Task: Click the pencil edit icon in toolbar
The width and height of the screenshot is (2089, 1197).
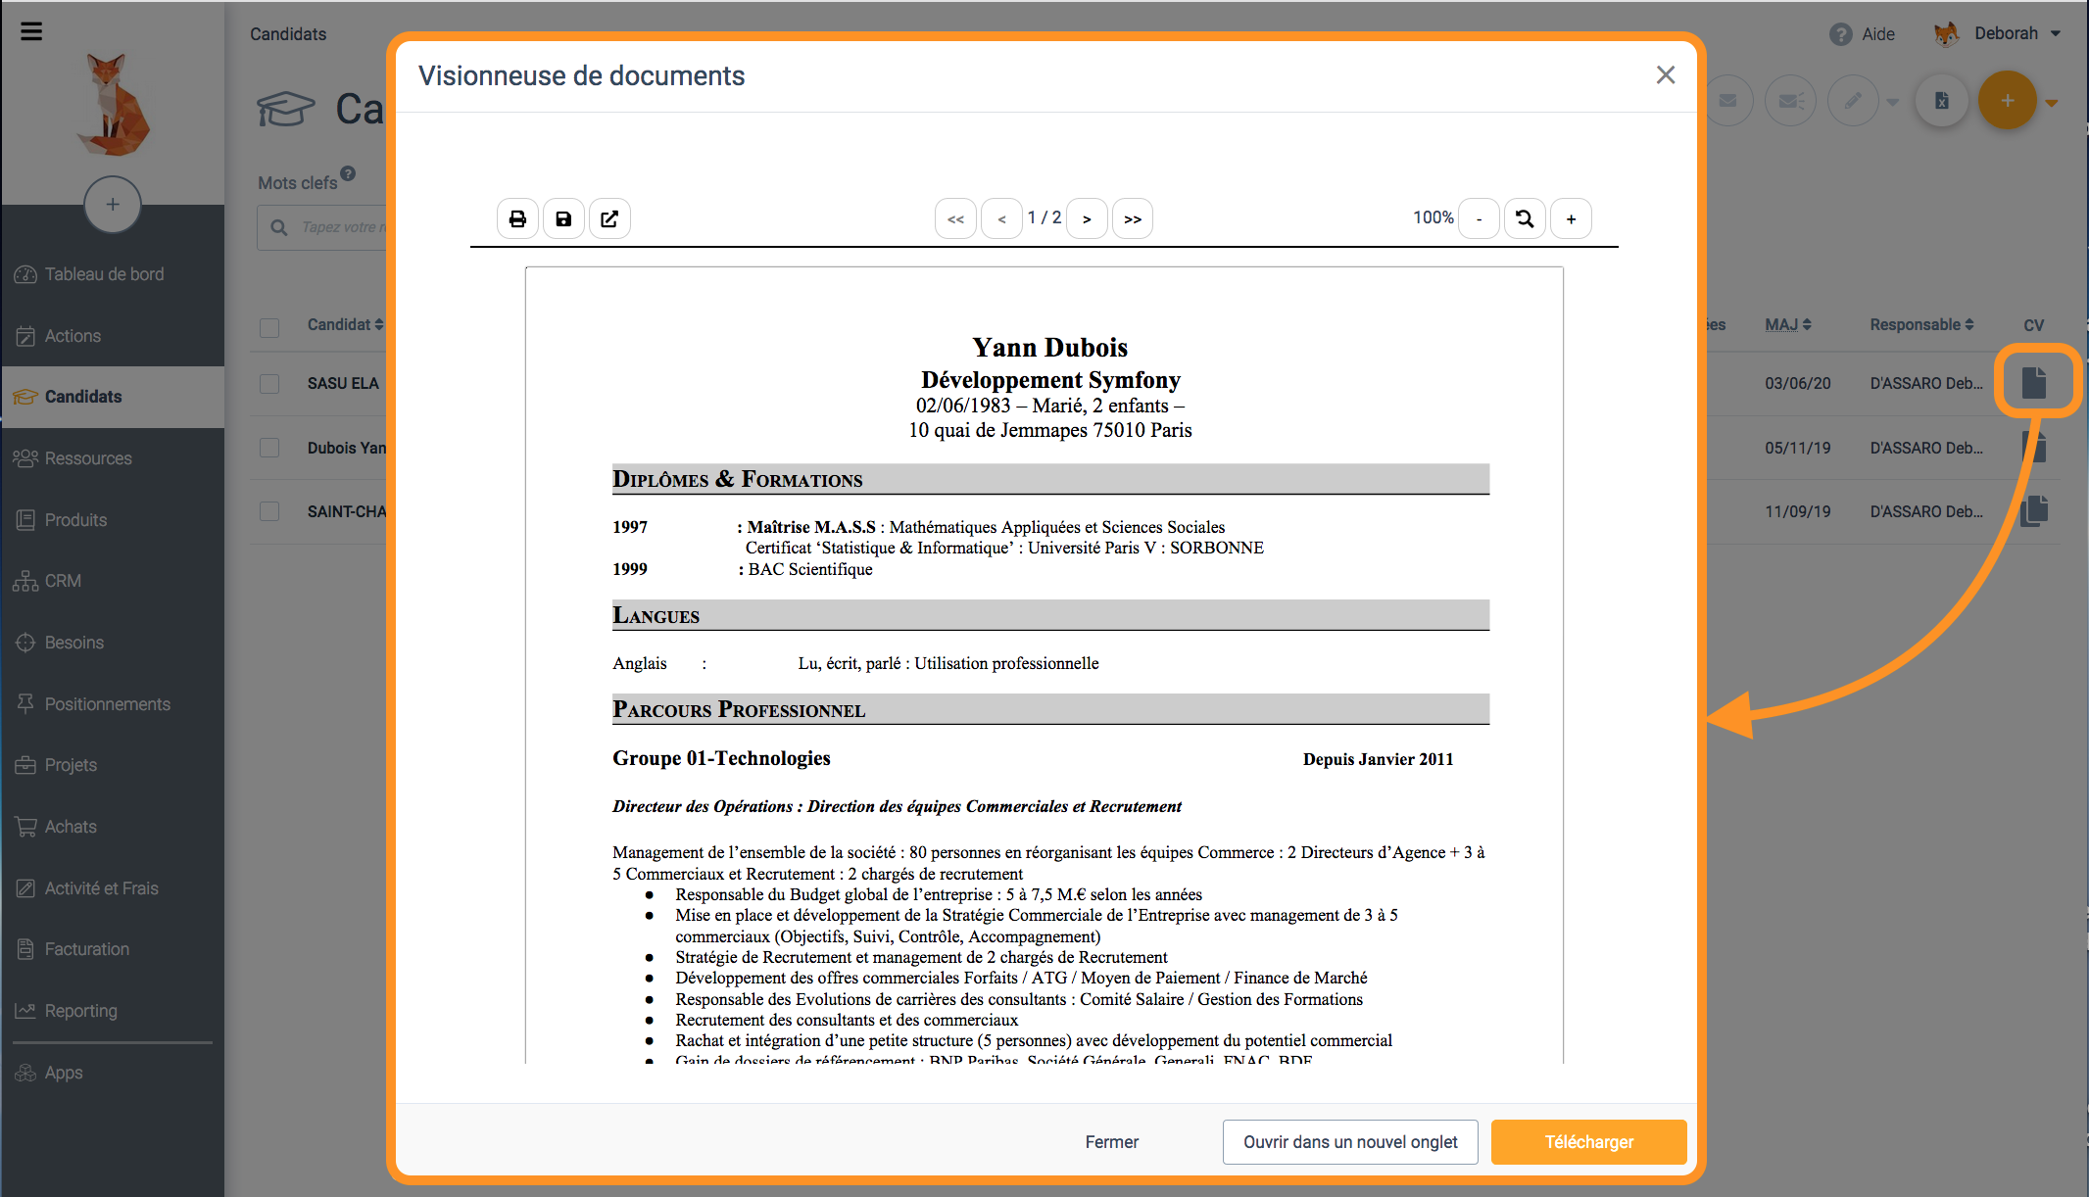Action: (1854, 101)
